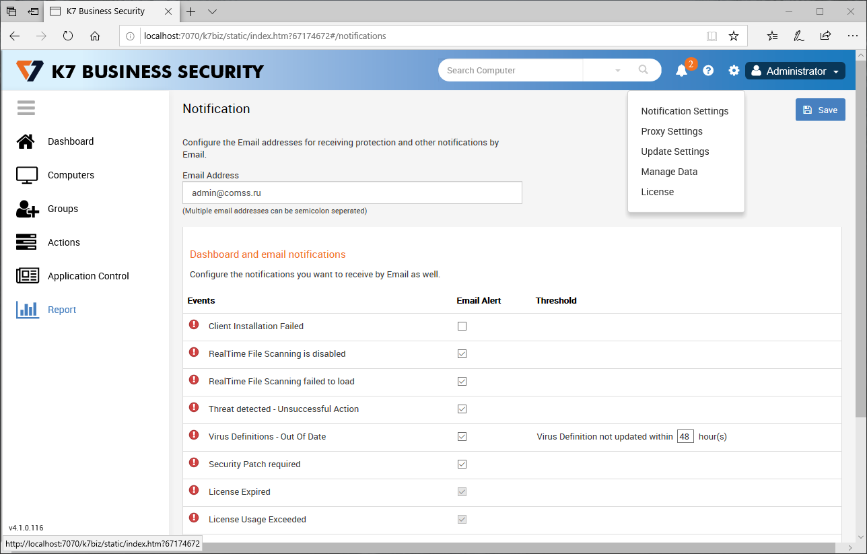
Task: Open Groups in the sidebar
Action: [63, 209]
